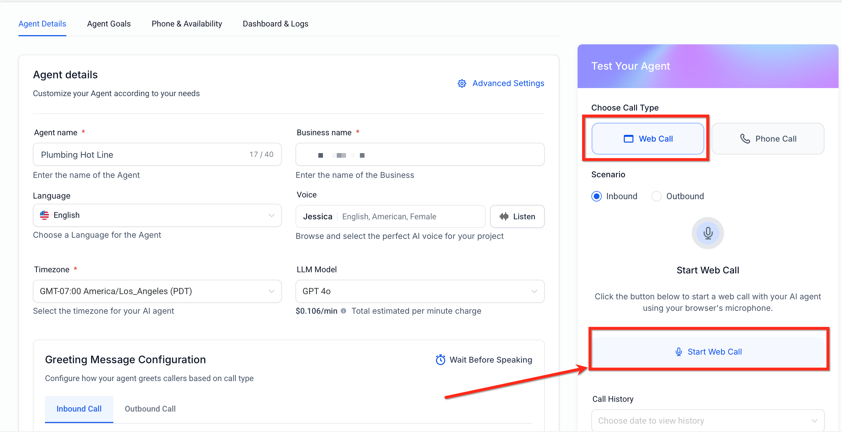
Task: Select the Inbound scenario radio button
Action: coord(596,196)
